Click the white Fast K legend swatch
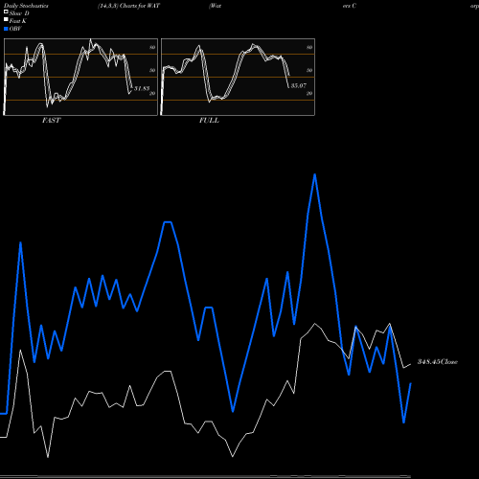 point(6,20)
